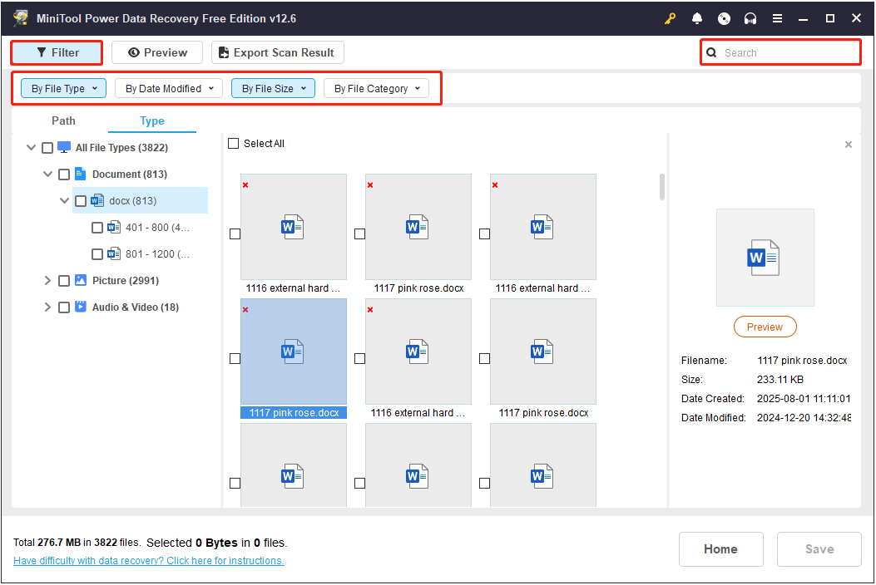876x585 pixels.
Task: Collapse the docx (813) tree node
Action: (64, 200)
